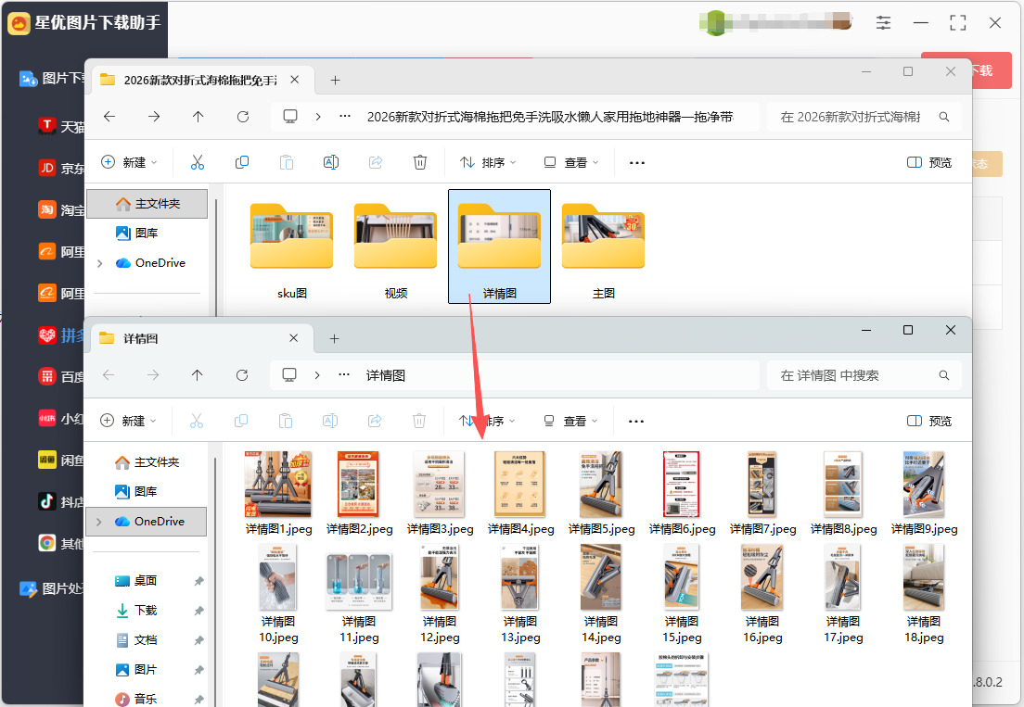Select 图库 in the upper navigation pane
Image resolution: width=1024 pixels, height=707 pixels.
(147, 233)
